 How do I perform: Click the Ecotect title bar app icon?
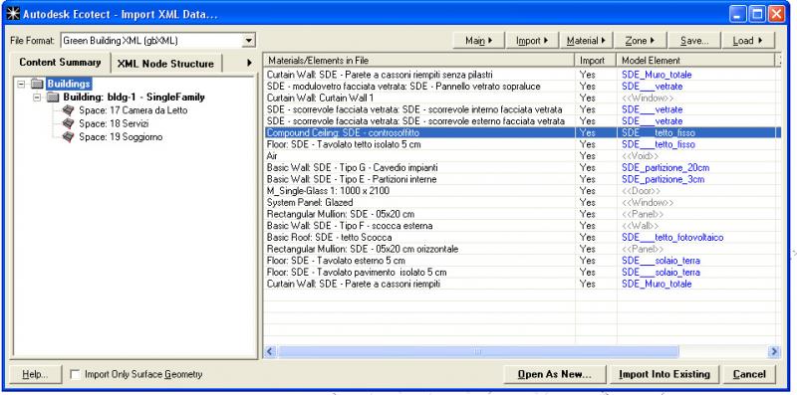tap(13, 14)
